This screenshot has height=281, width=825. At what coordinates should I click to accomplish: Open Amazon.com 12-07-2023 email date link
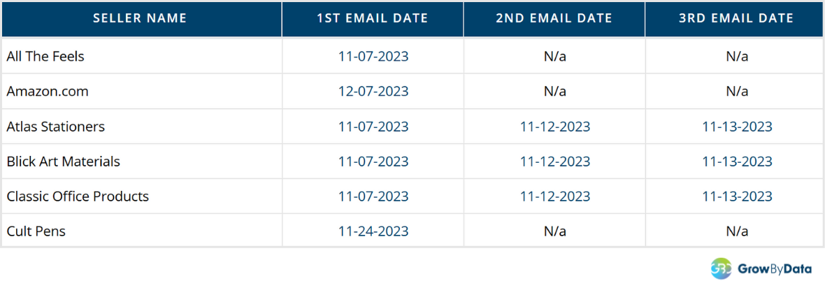(373, 92)
